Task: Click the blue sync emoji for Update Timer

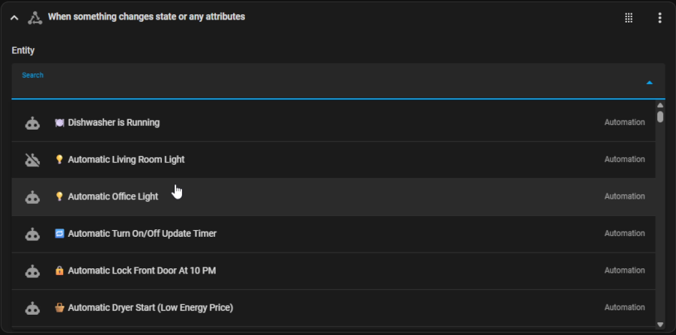Action: click(x=59, y=234)
